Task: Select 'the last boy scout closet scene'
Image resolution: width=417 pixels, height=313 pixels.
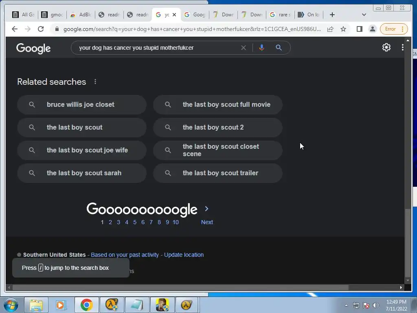Action: click(x=218, y=150)
